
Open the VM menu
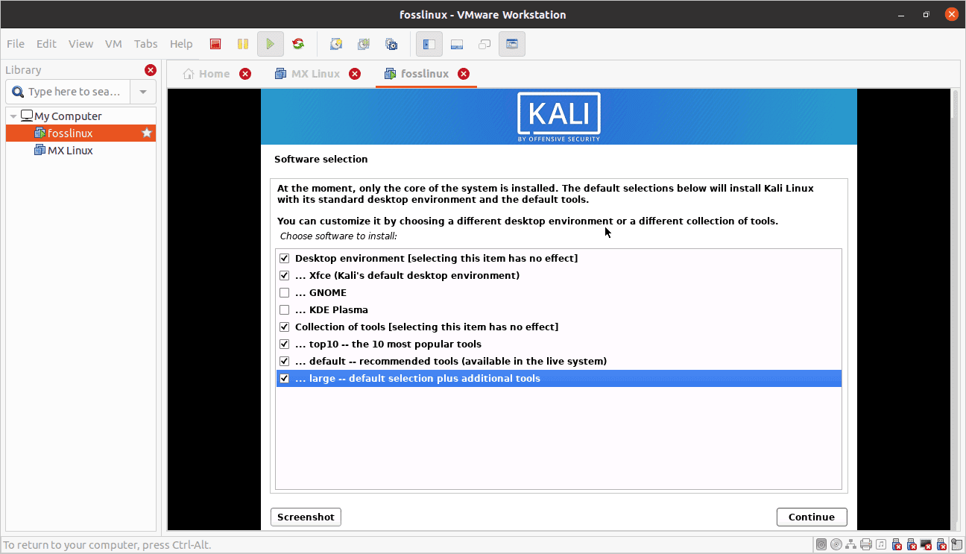(x=113, y=44)
